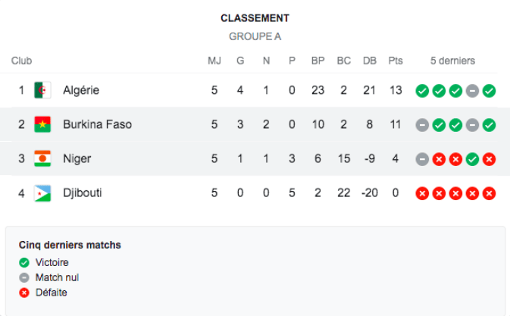This screenshot has width=510, height=316.
Task: Click Burkina Faso's first draw icon
Action: point(422,125)
